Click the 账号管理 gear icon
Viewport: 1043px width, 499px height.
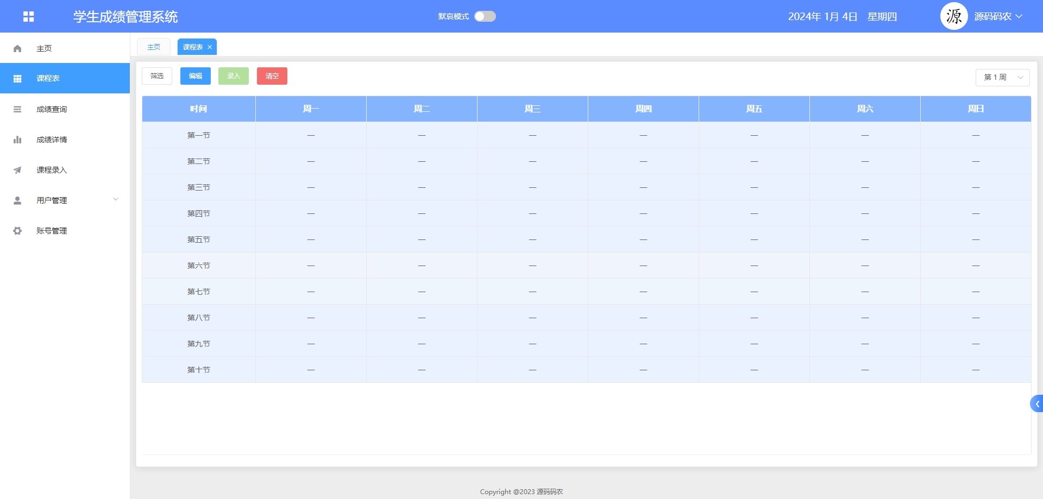click(17, 231)
